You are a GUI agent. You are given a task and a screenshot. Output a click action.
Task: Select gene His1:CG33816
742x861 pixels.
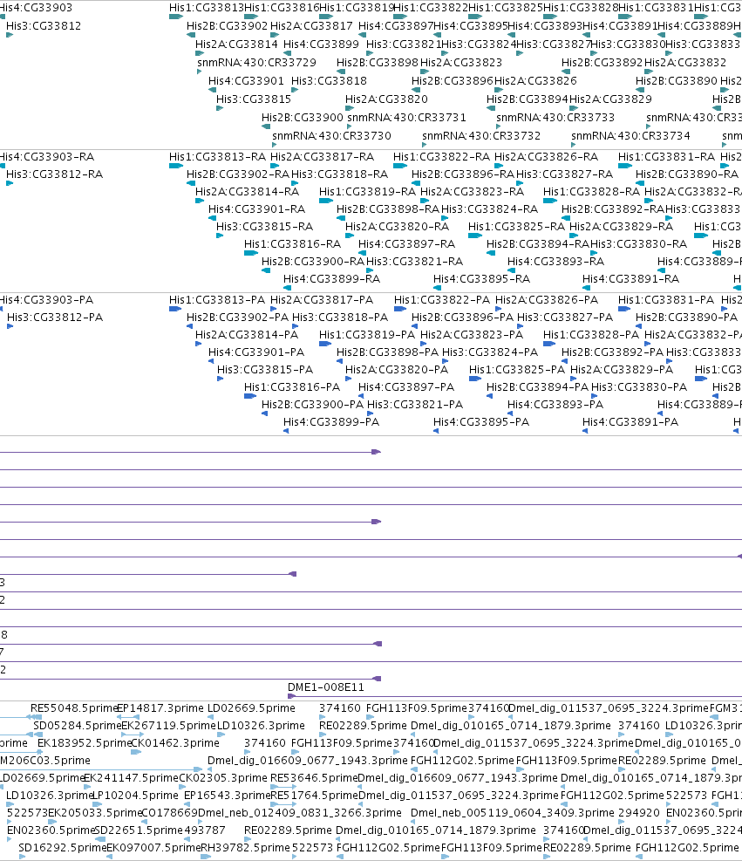282,8
